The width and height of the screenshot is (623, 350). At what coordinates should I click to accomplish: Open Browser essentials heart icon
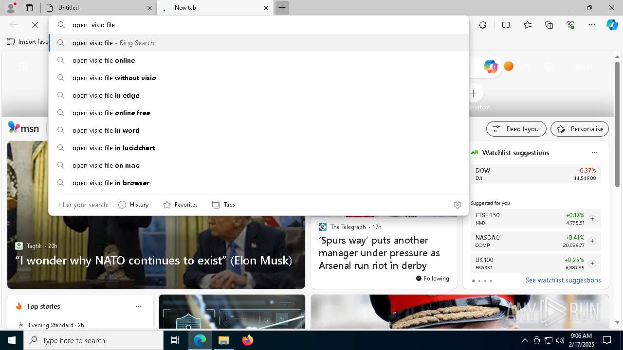570,25
